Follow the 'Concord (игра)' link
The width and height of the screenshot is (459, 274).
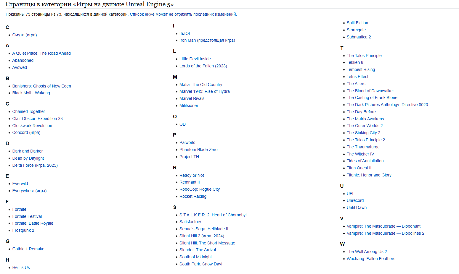[26, 132]
